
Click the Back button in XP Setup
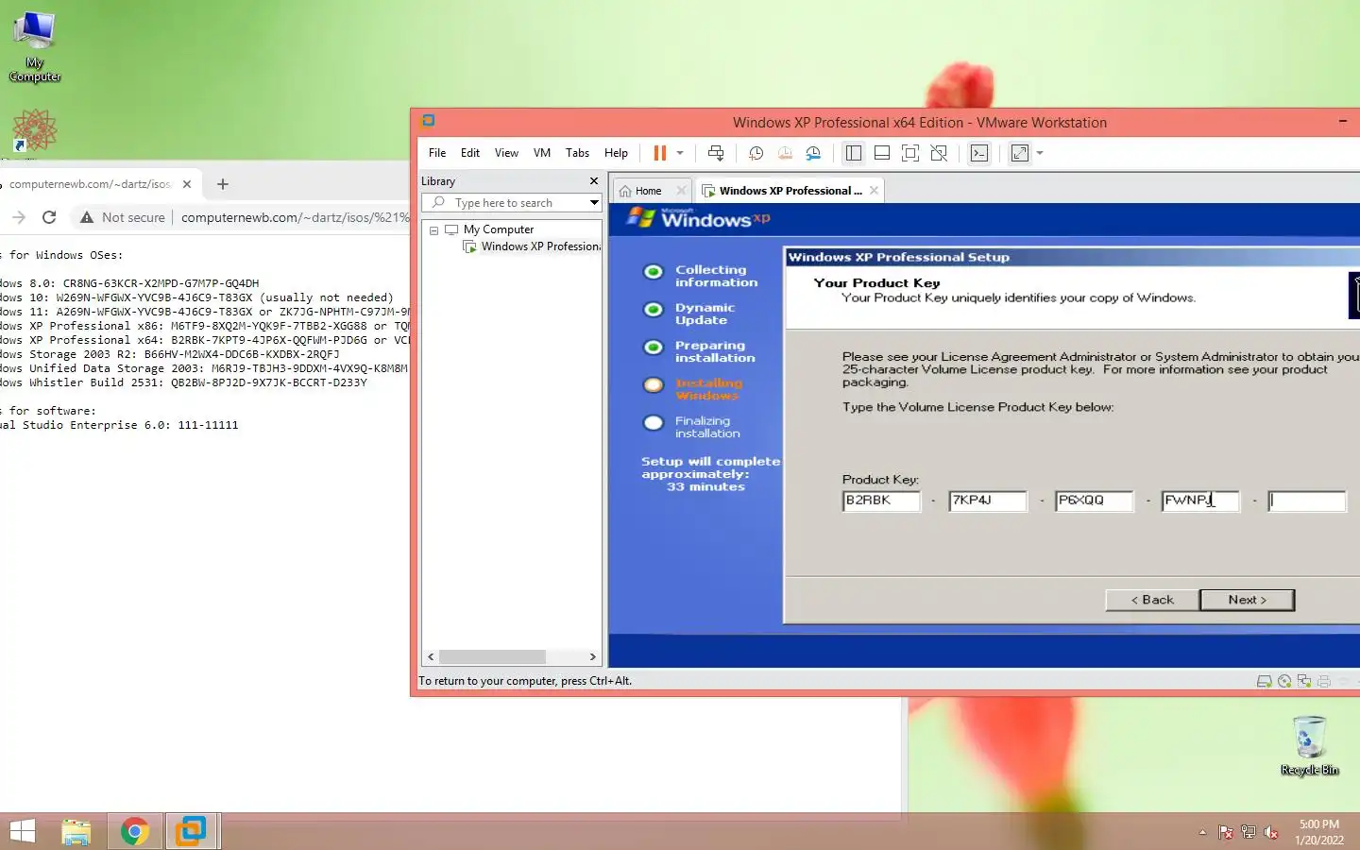tap(1152, 600)
